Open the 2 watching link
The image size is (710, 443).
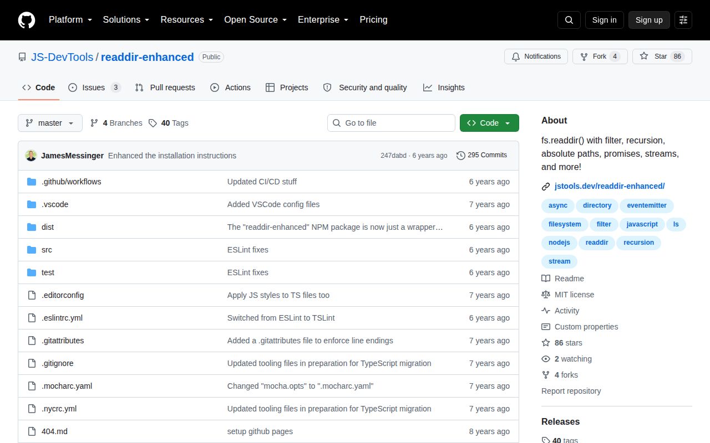(566, 359)
